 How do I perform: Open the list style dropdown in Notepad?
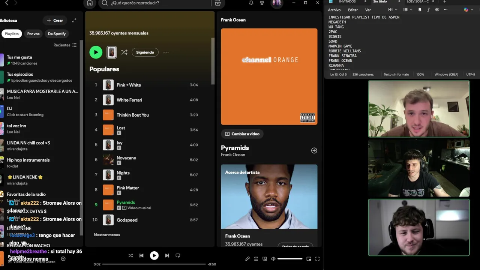(x=408, y=10)
